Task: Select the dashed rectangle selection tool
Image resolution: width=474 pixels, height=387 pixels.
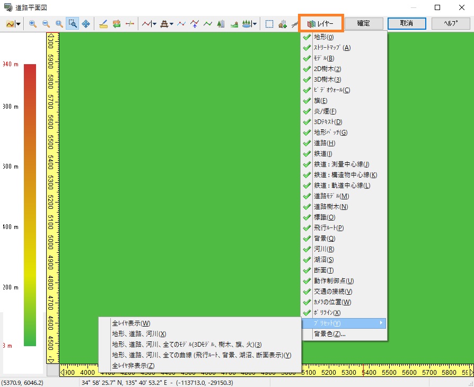Action: [269, 23]
